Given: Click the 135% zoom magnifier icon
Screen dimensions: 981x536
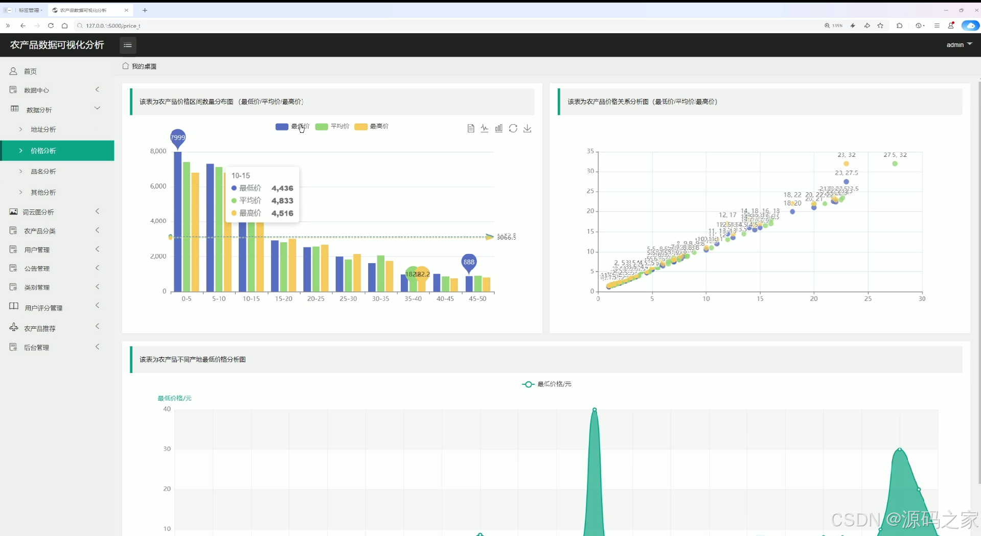Looking at the screenshot, I should point(827,26).
